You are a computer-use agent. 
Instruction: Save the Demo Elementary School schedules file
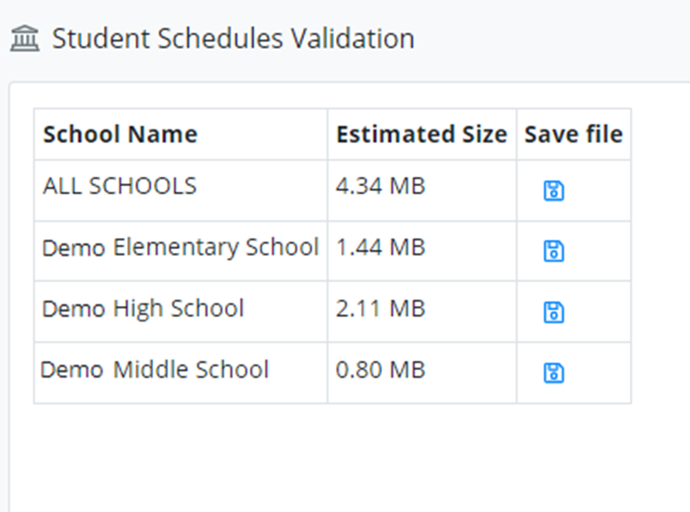tap(554, 251)
